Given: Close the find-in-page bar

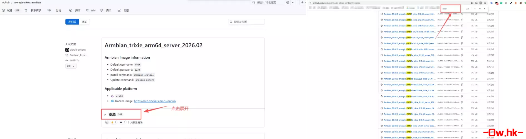Looking at the screenshot, I should pos(485,9).
